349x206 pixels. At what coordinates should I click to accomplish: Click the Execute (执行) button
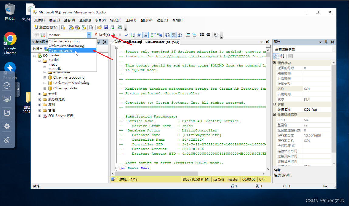coord(102,35)
